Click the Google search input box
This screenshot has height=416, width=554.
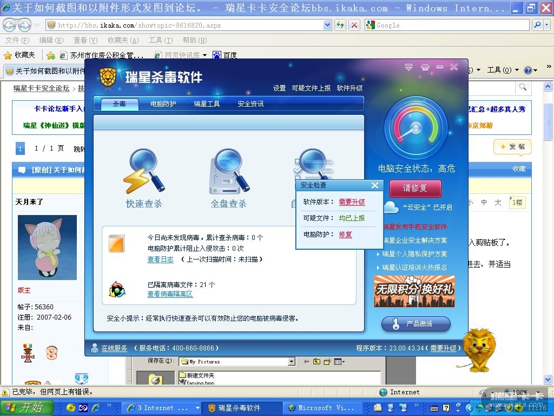[x=447, y=25]
